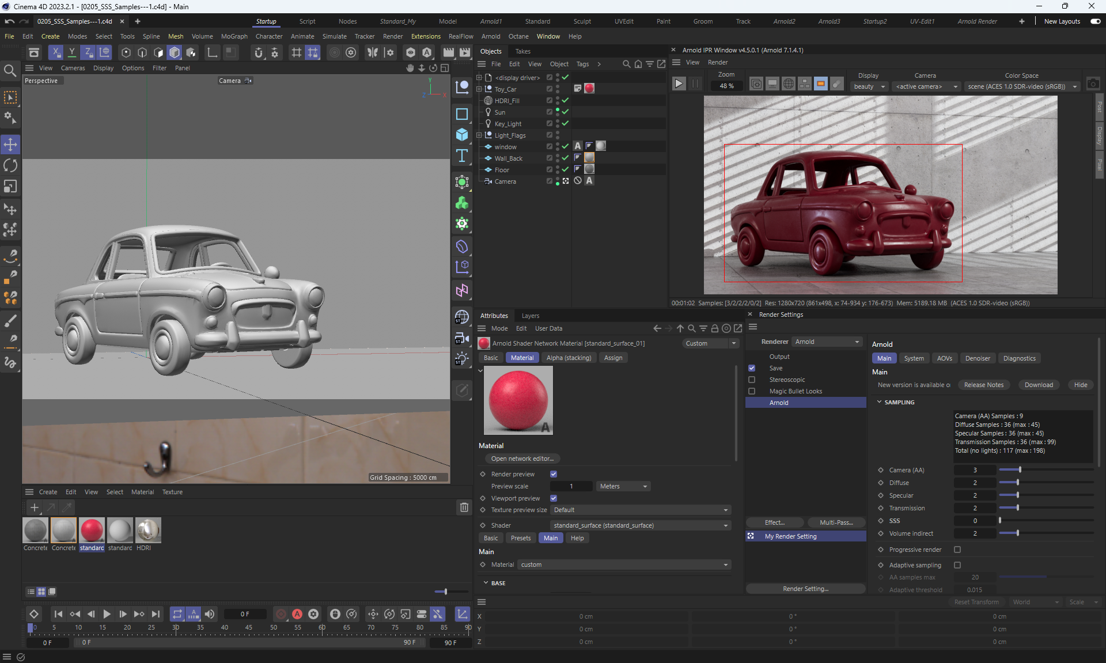This screenshot has width=1106, height=663.
Task: Click the Arnold IPR snapshot camera icon
Action: (x=1093, y=84)
